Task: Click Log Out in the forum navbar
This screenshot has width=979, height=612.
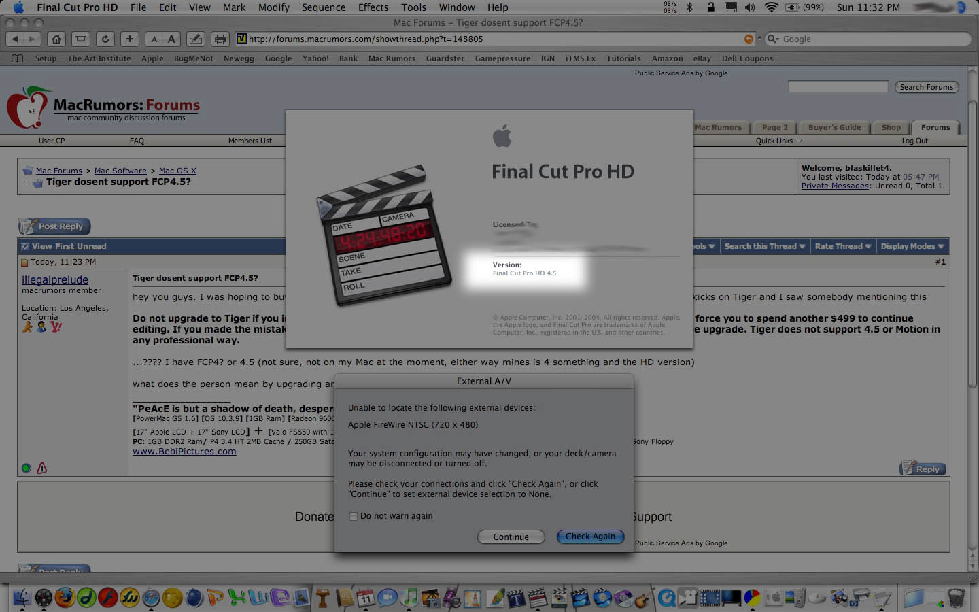Action: [x=914, y=141]
